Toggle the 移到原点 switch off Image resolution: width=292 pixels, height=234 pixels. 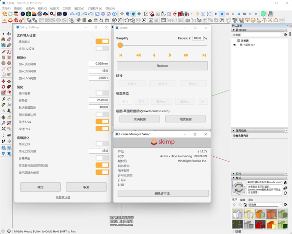tap(102, 42)
